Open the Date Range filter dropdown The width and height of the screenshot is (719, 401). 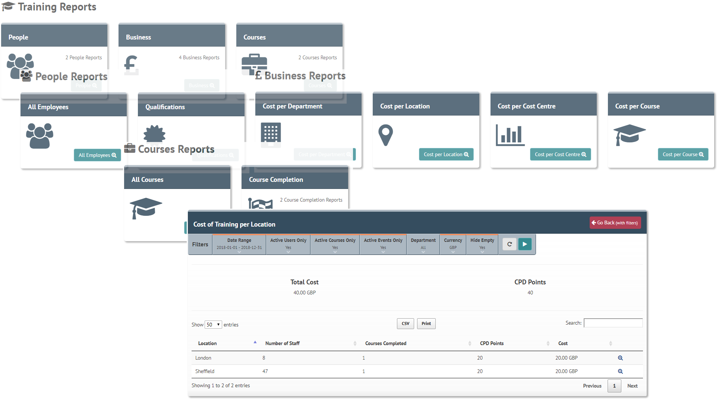click(239, 244)
